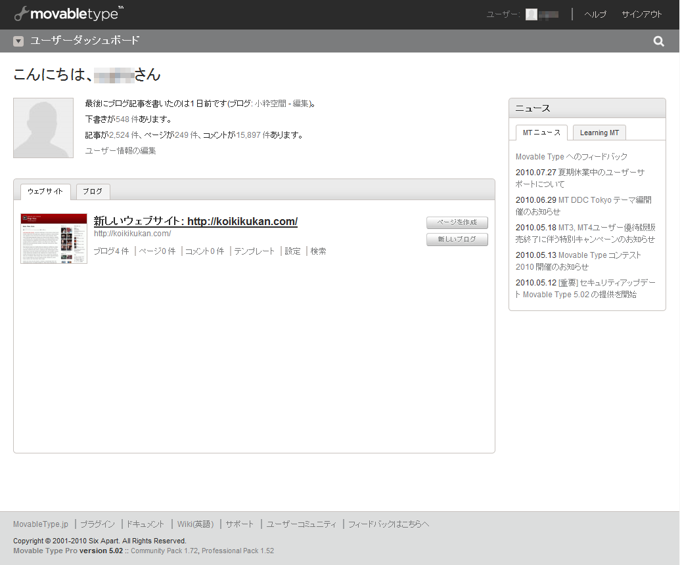The image size is (680, 565).
Task: Click フィードバックはこちらへ footer link
Action: (388, 524)
